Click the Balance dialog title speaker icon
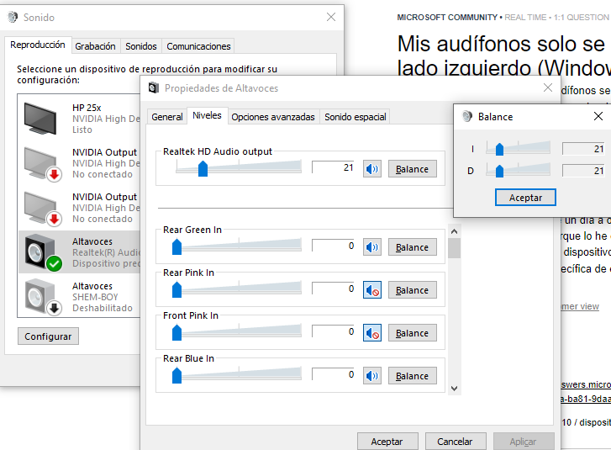Screen dimensions: 611x450 (466, 116)
